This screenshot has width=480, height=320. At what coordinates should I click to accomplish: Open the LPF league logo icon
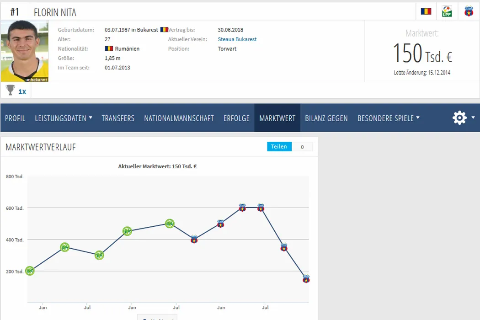click(x=447, y=11)
